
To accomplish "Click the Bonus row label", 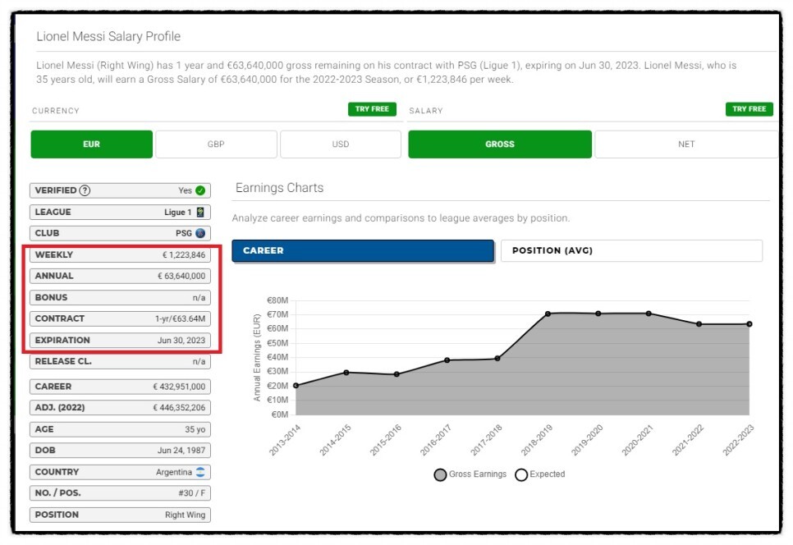I will coord(51,297).
